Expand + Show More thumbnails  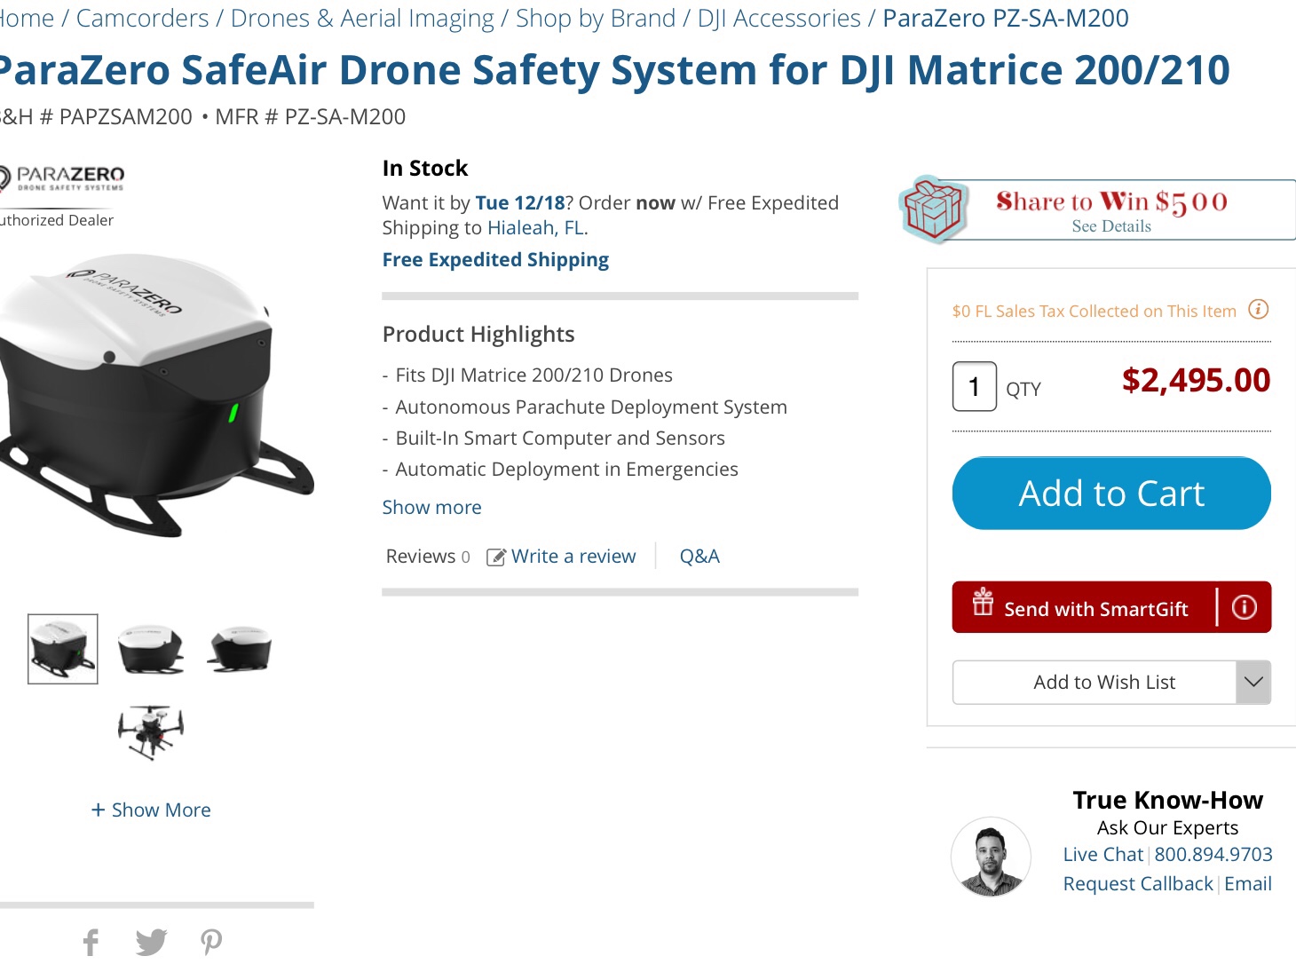click(x=151, y=810)
